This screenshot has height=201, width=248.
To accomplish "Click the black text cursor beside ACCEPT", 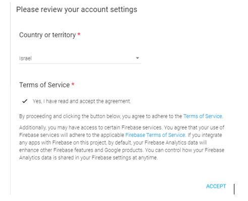I will pyautogui.click(x=234, y=189).
